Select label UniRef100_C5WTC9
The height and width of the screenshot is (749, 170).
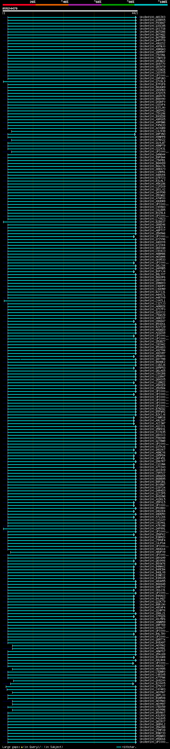[152, 58]
